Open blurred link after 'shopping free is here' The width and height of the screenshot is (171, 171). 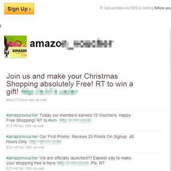73,163
